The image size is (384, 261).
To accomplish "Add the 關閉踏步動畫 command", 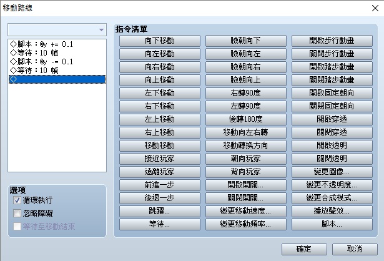I will [x=332, y=80].
